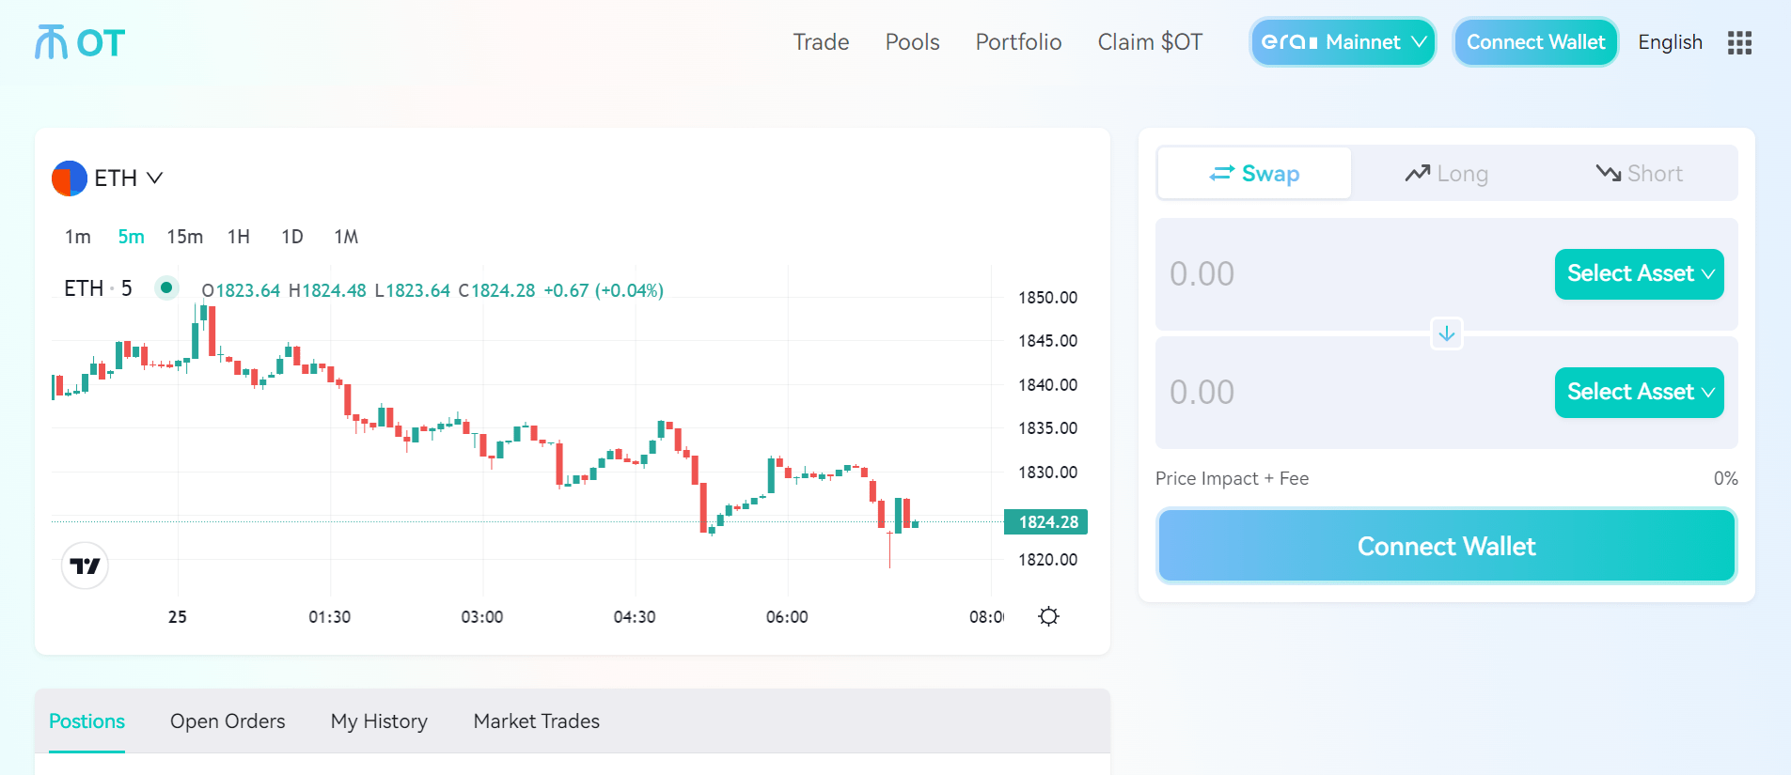Click the bottom swap amount input field
Image resolution: width=1791 pixels, height=775 pixels.
pyautogui.click(x=1349, y=393)
